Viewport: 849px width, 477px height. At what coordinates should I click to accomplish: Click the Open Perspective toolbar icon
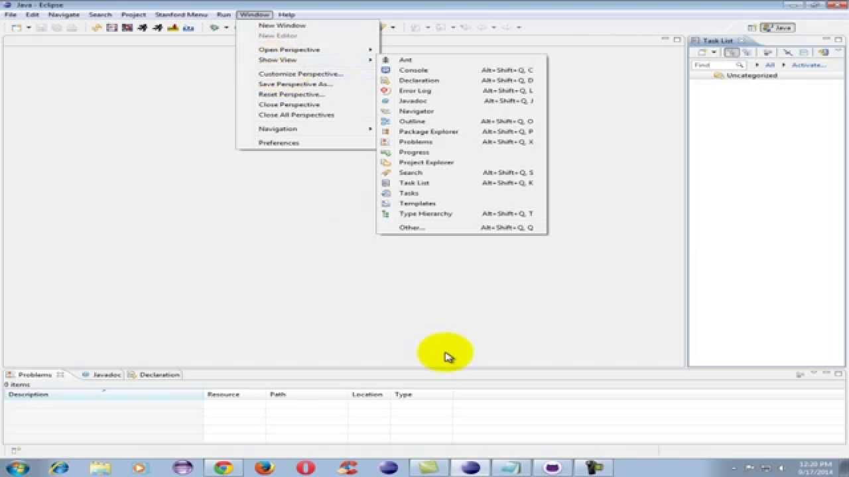pos(751,28)
